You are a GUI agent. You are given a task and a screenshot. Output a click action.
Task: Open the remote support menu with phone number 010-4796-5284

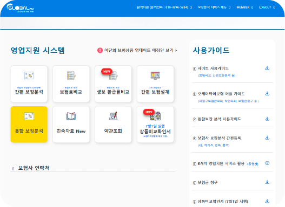pos(164,8)
